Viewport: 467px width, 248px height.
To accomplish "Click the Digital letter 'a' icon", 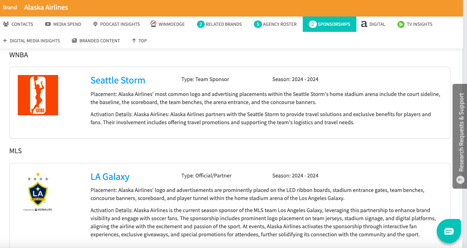I will pos(364,24).
